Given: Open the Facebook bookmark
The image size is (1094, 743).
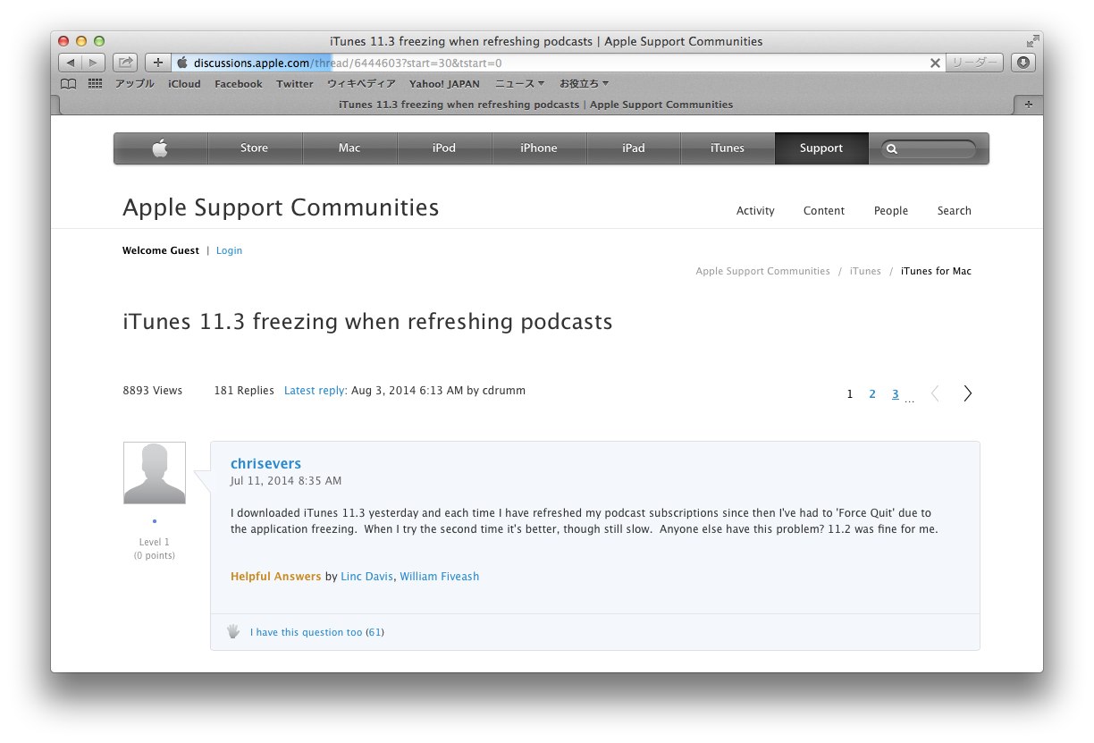Looking at the screenshot, I should 239,84.
